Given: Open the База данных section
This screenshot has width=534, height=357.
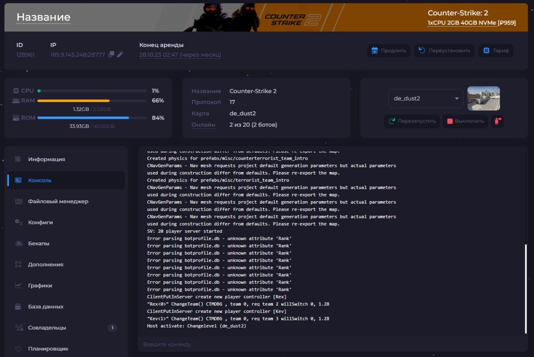Looking at the screenshot, I should [x=66, y=307].
